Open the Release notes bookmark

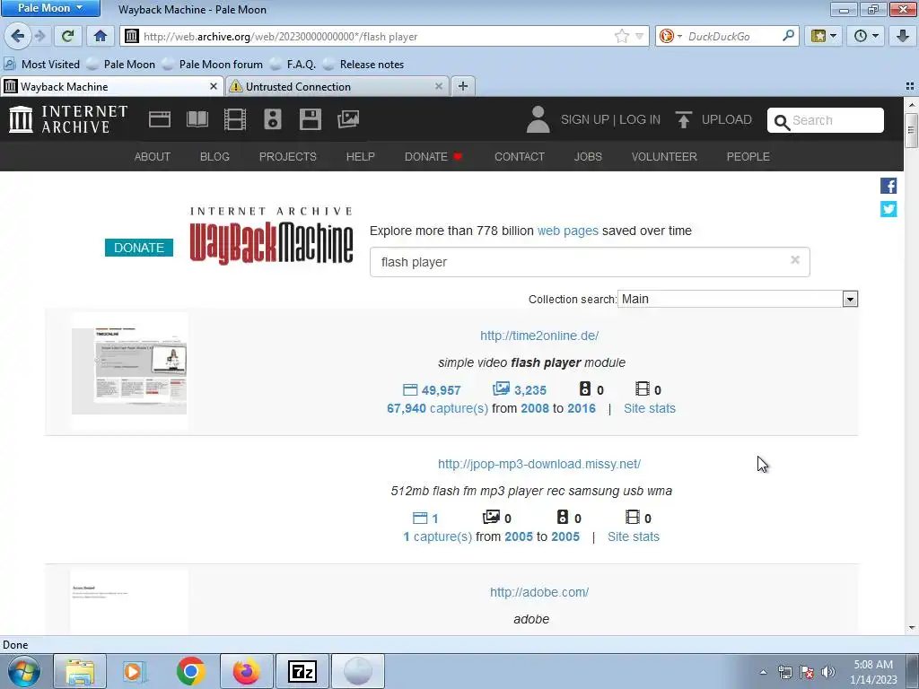coord(363,65)
